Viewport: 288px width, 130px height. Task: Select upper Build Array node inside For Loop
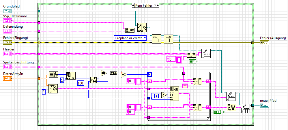[197, 81]
